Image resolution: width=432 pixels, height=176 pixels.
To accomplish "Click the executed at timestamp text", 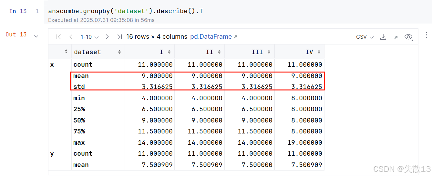I will pyautogui.click(x=101, y=20).
